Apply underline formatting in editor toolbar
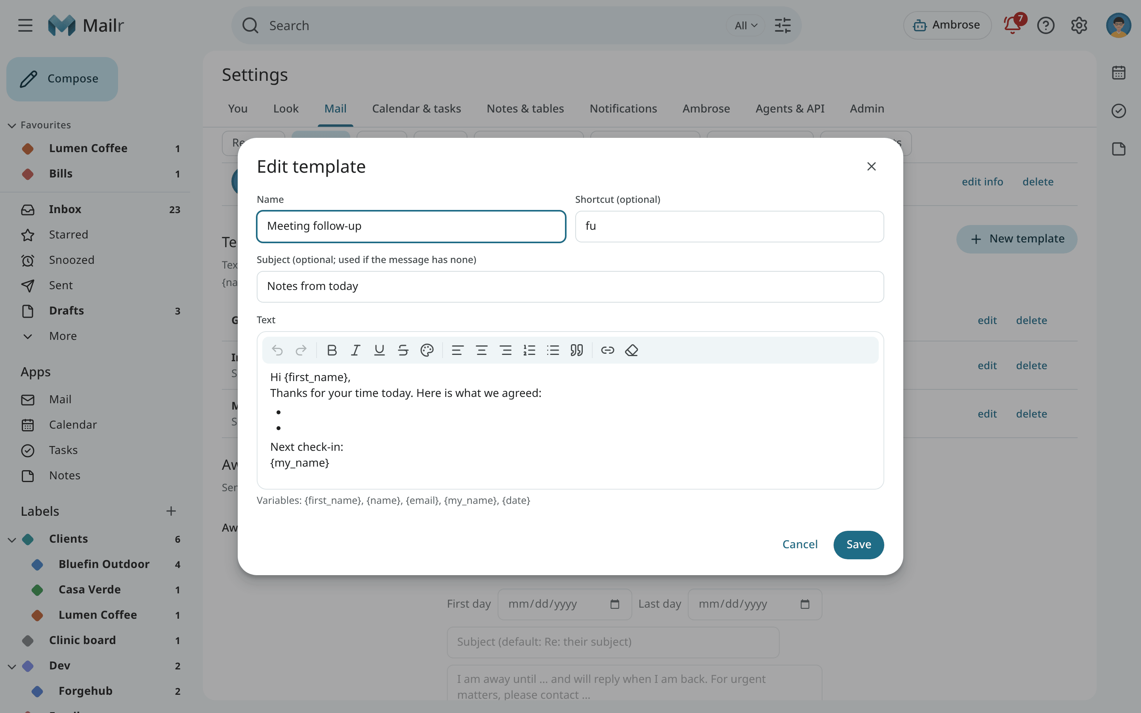The image size is (1141, 713). click(379, 350)
